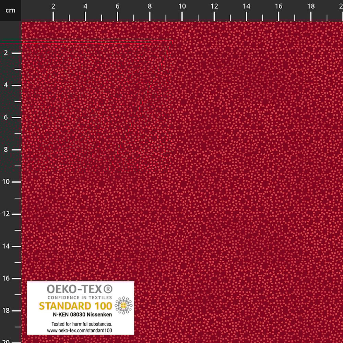This screenshot has width=343, height=343.
Task: Click the 18 mark on the top ruler
Action: coord(311,6)
